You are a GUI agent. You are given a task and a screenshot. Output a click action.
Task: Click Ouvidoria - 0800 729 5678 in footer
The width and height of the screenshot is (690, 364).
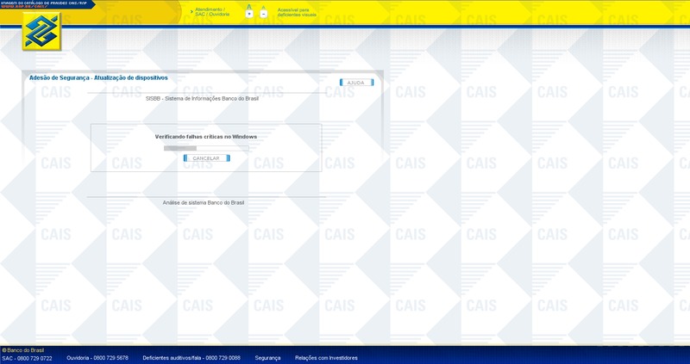tap(97, 358)
